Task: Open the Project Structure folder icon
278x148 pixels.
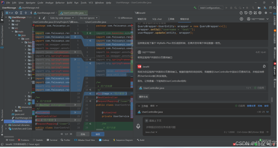Action: (259, 8)
